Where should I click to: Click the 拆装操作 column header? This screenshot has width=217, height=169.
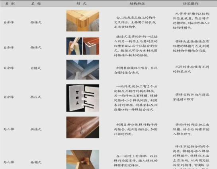coord(191,4)
